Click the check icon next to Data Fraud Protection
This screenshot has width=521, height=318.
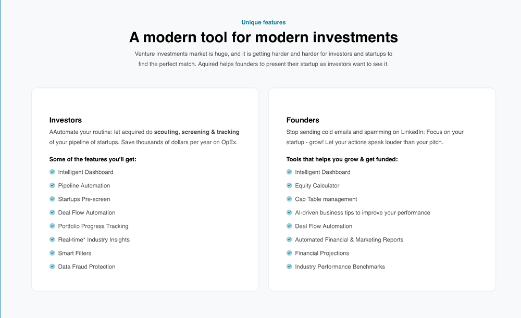point(52,266)
